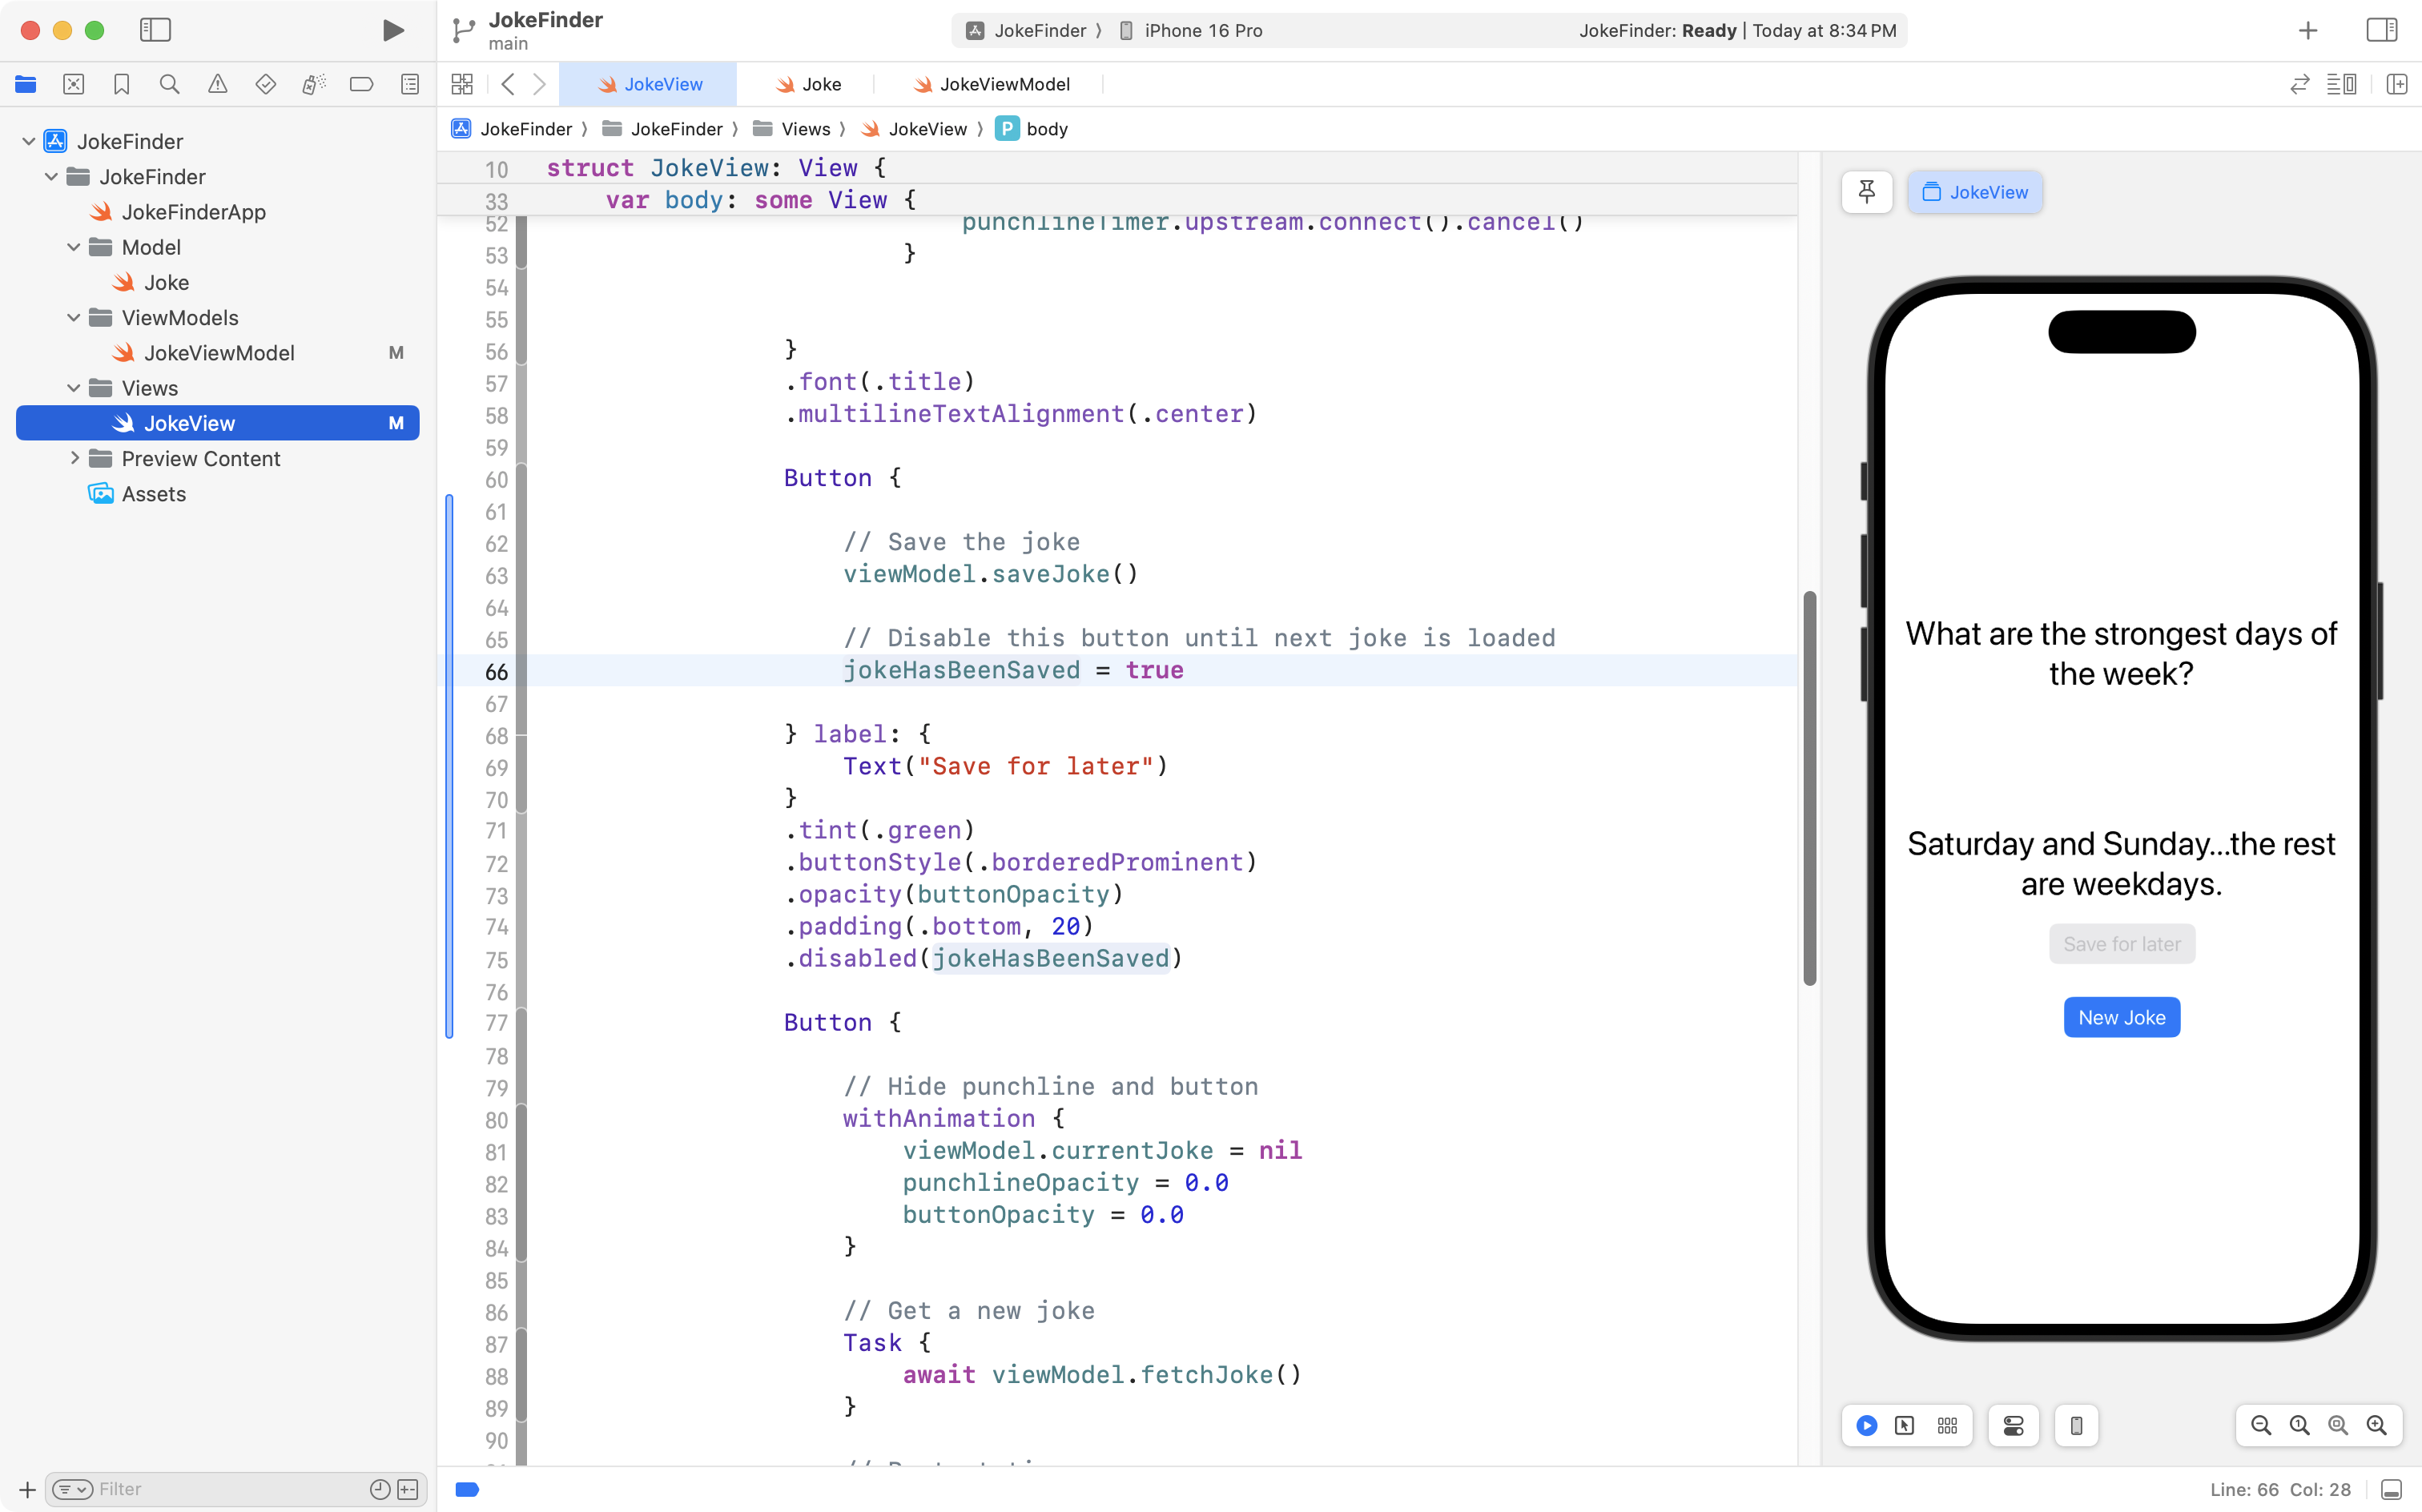Image resolution: width=2422 pixels, height=1512 pixels.
Task: Open the Issue navigator warning icon
Action: pyautogui.click(x=217, y=84)
